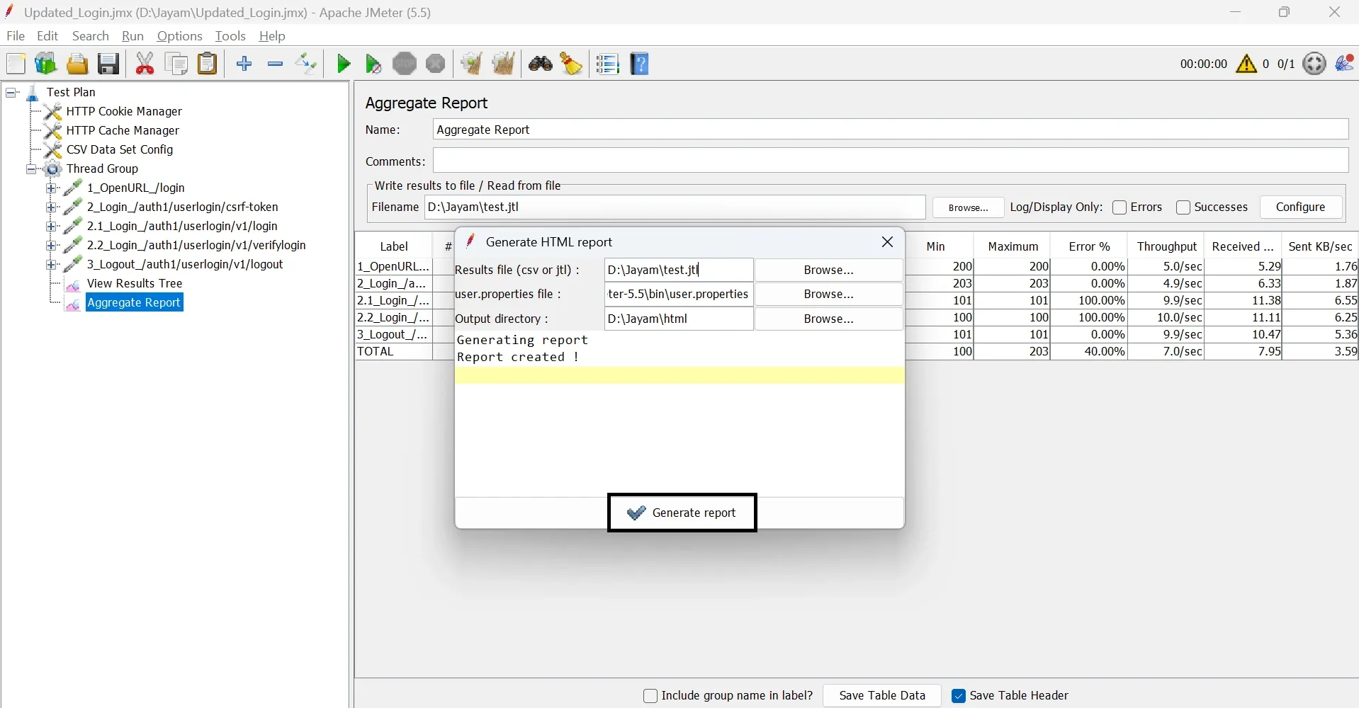Screen dimensions: 1359x708
Task: Click the Copy icon in toolbar
Action: click(176, 64)
